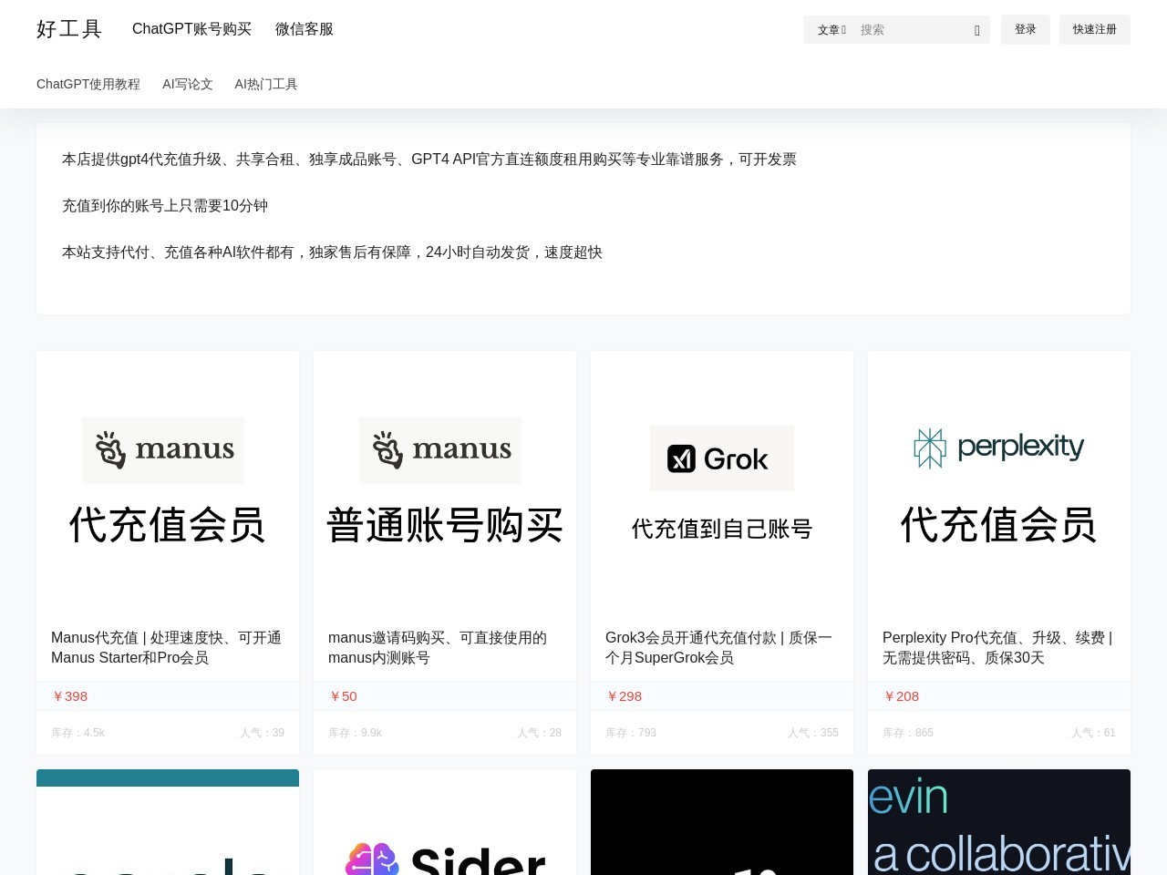Open the 文章 search category dropdown
Screen dimensions: 1167x875
(831, 29)
